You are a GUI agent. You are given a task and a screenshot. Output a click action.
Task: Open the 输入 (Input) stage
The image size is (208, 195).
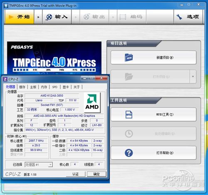pos(57,17)
